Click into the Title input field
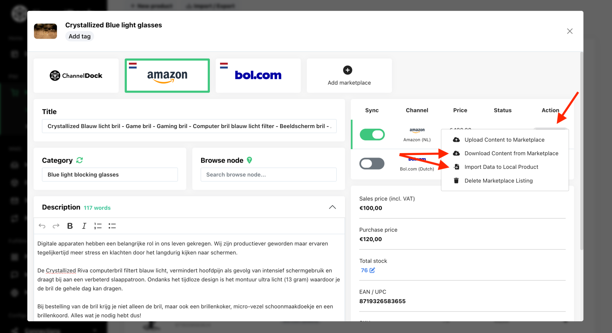 189,126
